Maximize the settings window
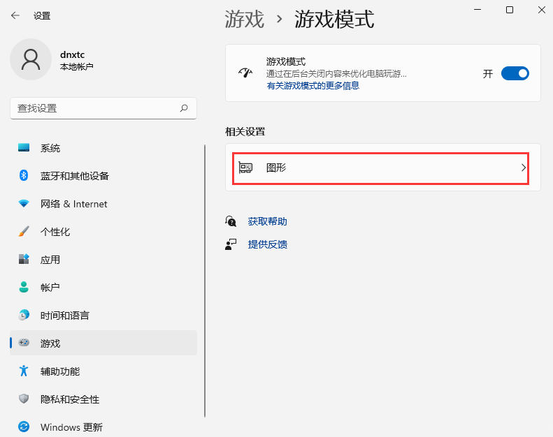 pyautogui.click(x=510, y=10)
